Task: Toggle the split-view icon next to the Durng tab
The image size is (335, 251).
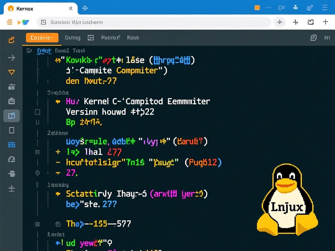Action: [x=90, y=37]
